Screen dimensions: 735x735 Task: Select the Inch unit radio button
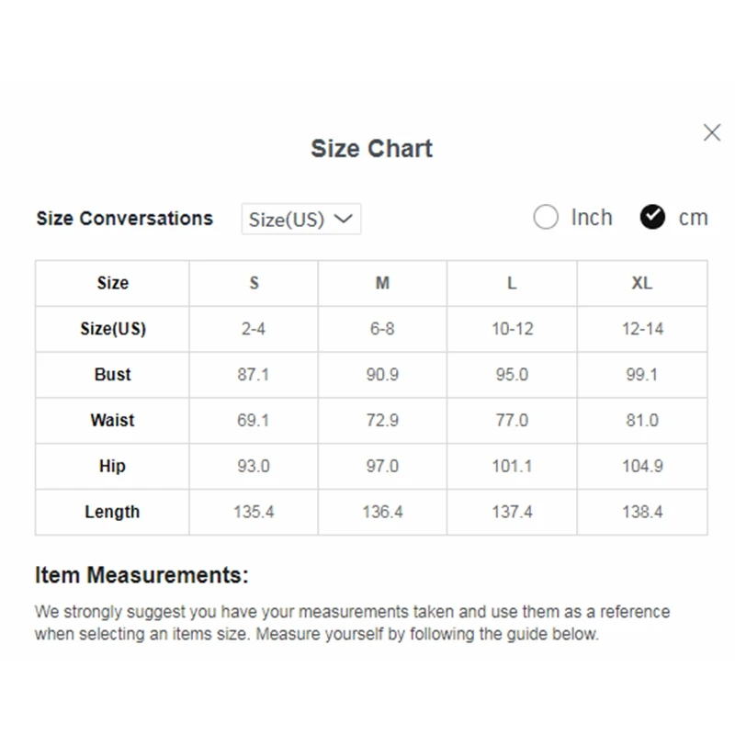click(546, 218)
